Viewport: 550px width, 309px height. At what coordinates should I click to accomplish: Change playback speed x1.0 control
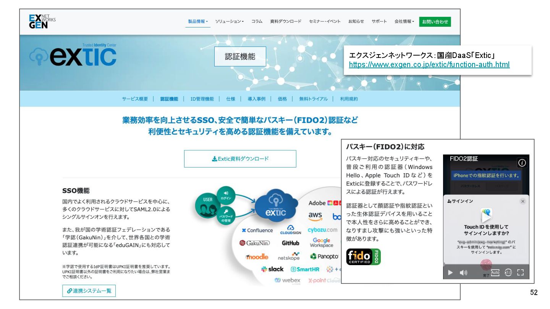[x=508, y=272]
